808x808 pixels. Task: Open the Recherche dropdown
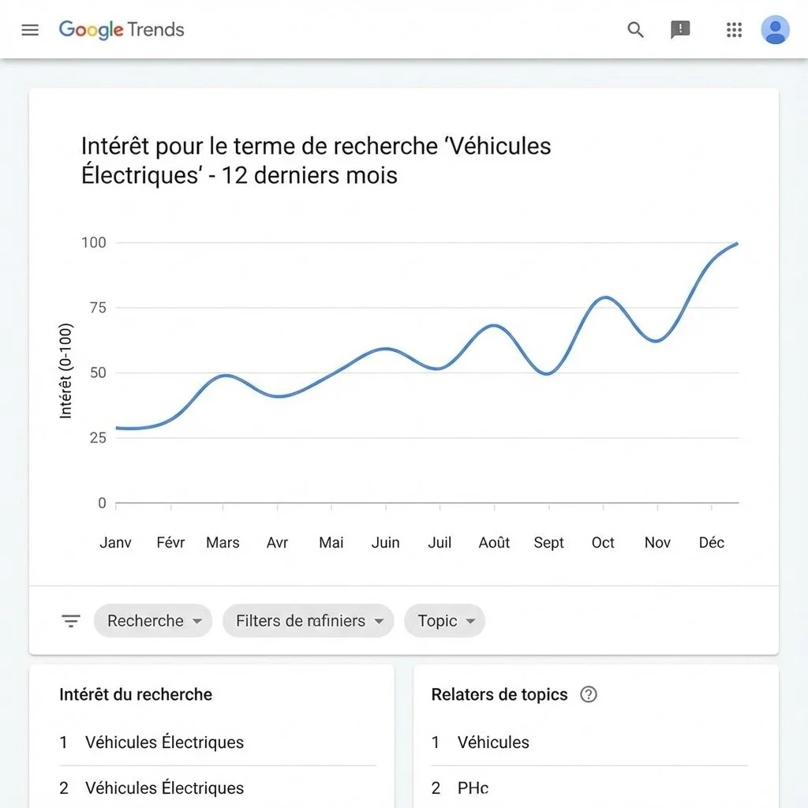click(x=152, y=620)
